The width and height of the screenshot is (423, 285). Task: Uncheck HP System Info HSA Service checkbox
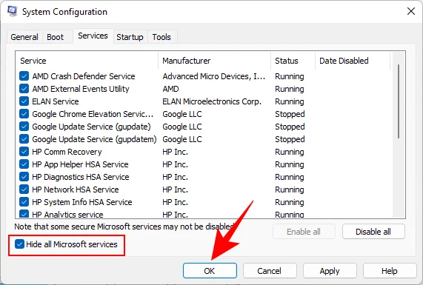coord(24,202)
